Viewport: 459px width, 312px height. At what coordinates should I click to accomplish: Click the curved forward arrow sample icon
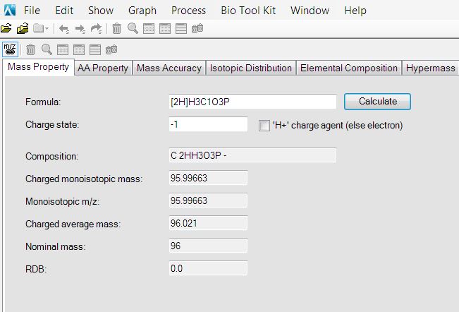point(96,29)
